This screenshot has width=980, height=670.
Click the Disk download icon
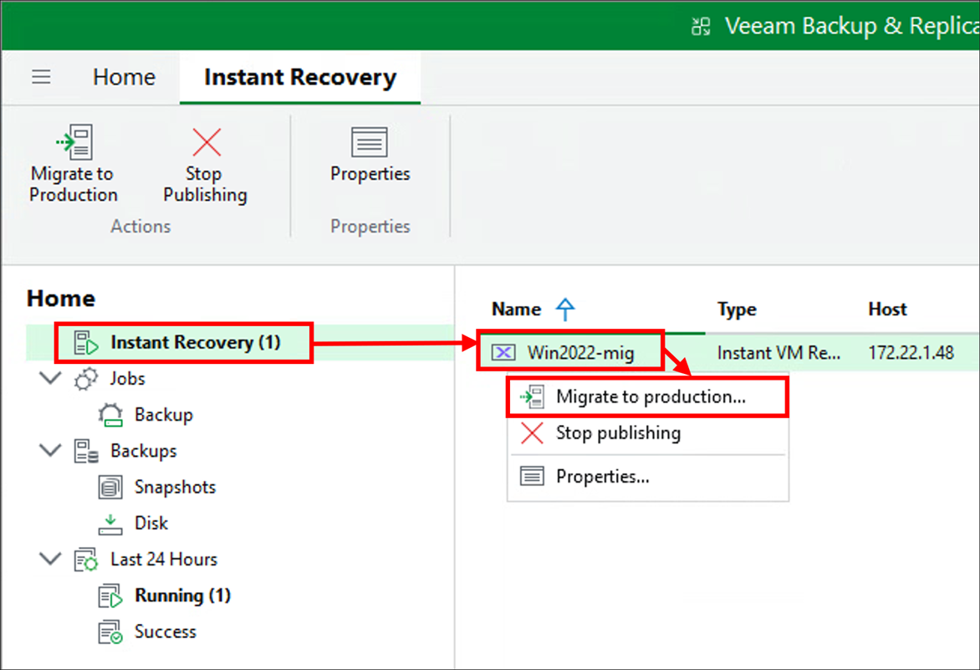pos(110,524)
